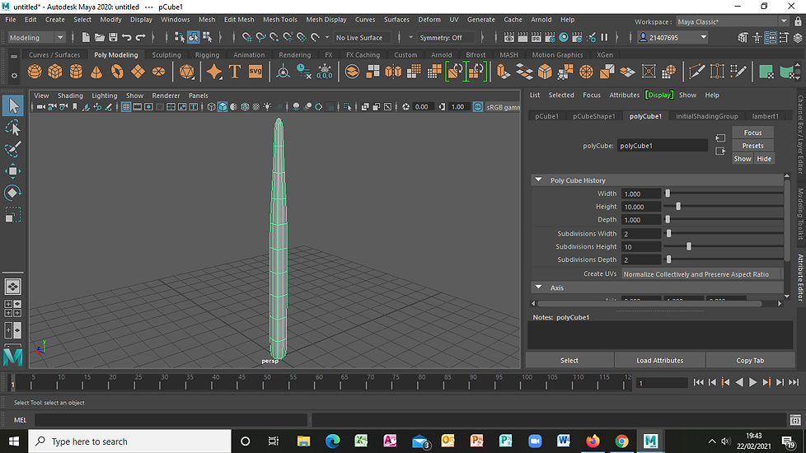Click the Load Attributes button
Screen dimensions: 806x453
click(x=659, y=361)
